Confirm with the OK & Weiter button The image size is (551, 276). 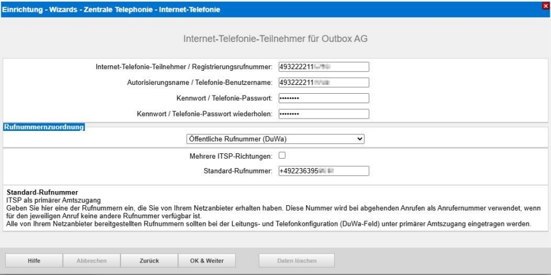(206, 261)
